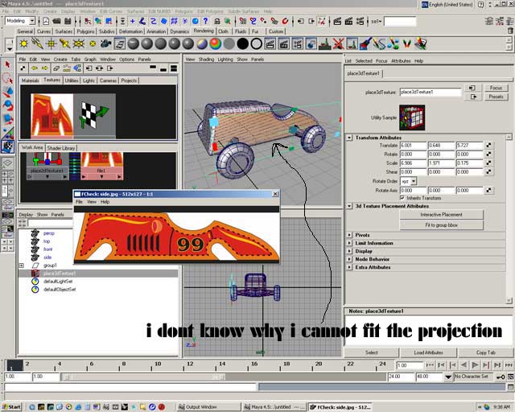
Task: Click Hypershade yellow left arrow icon
Action: pos(34,68)
